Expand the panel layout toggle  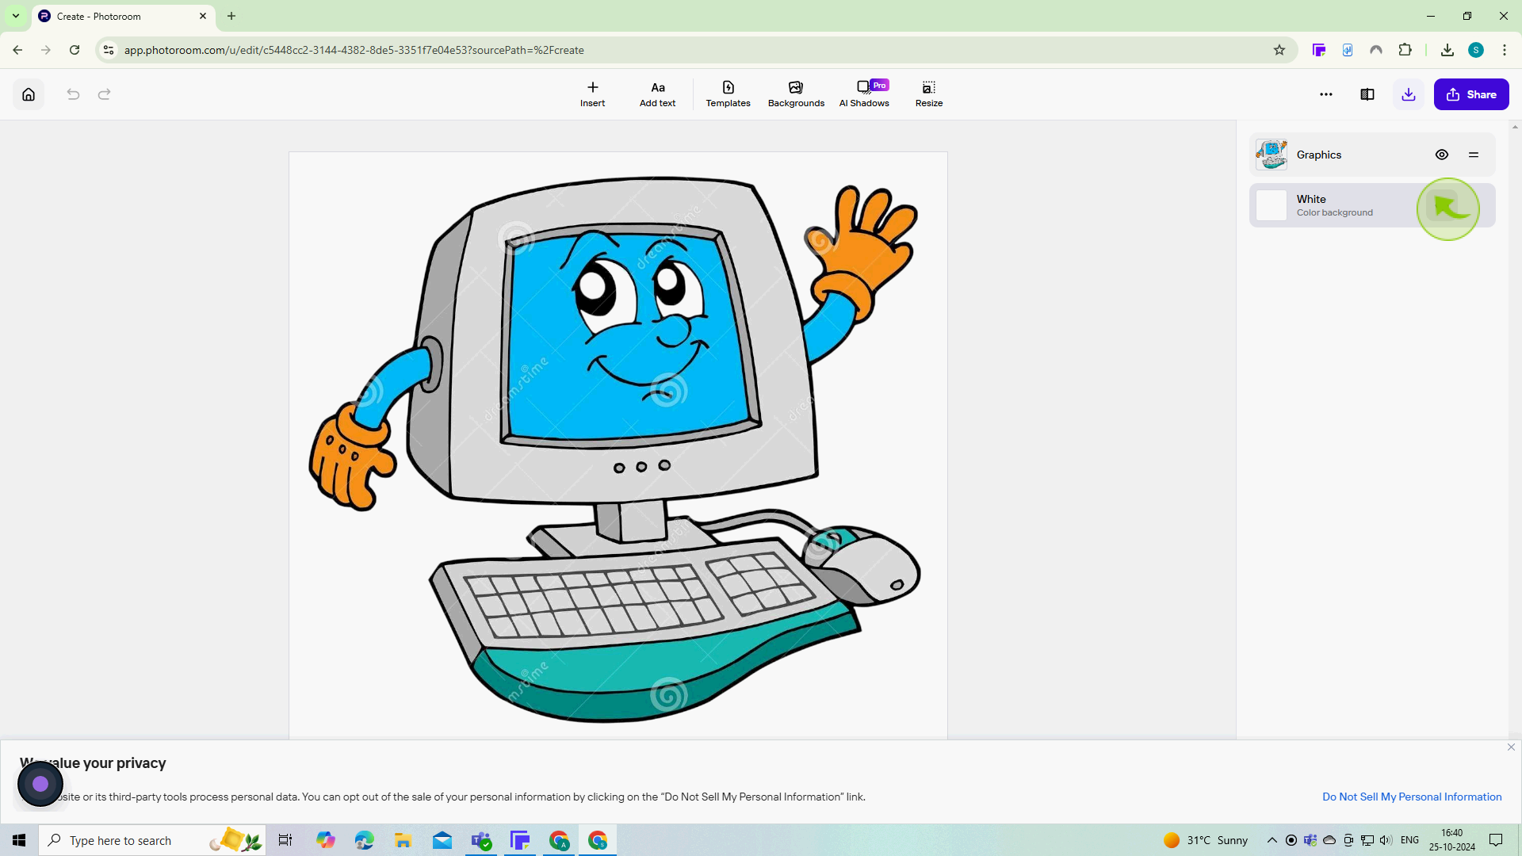pyautogui.click(x=1368, y=94)
